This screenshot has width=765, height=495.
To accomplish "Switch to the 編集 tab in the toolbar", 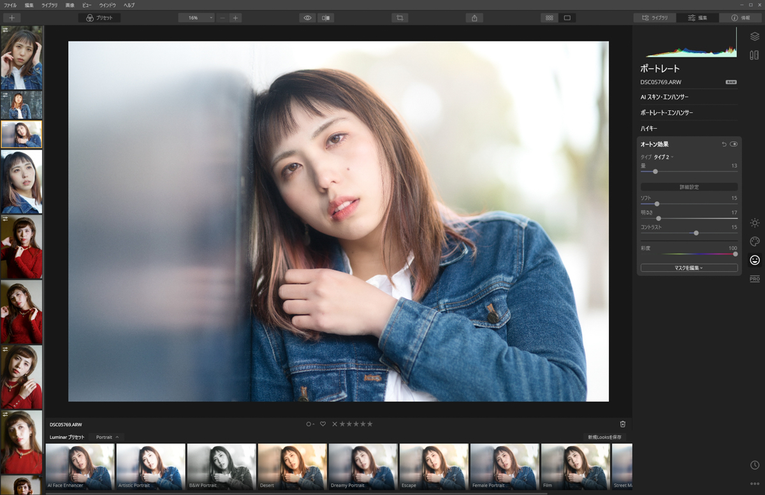I will click(x=697, y=18).
